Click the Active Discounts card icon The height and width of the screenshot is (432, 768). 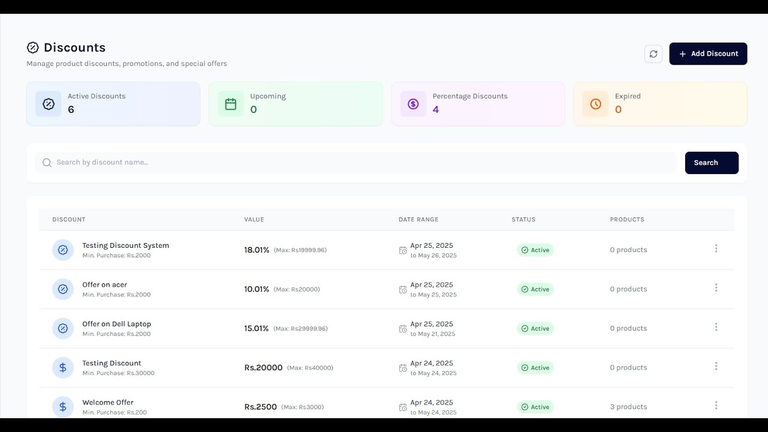[x=49, y=104]
